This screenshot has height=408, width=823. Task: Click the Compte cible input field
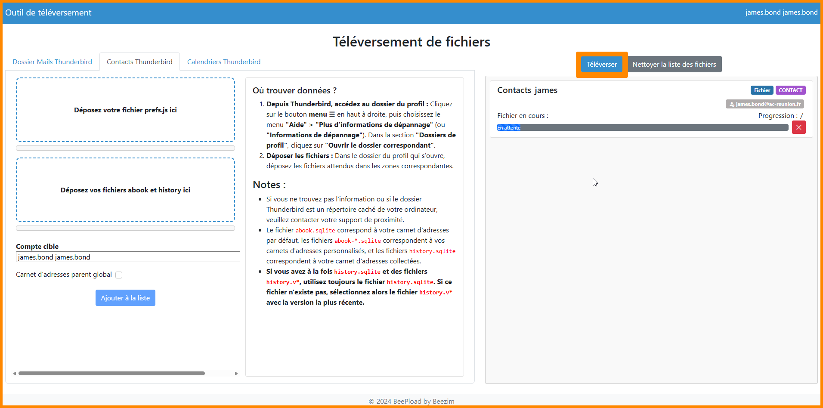128,257
